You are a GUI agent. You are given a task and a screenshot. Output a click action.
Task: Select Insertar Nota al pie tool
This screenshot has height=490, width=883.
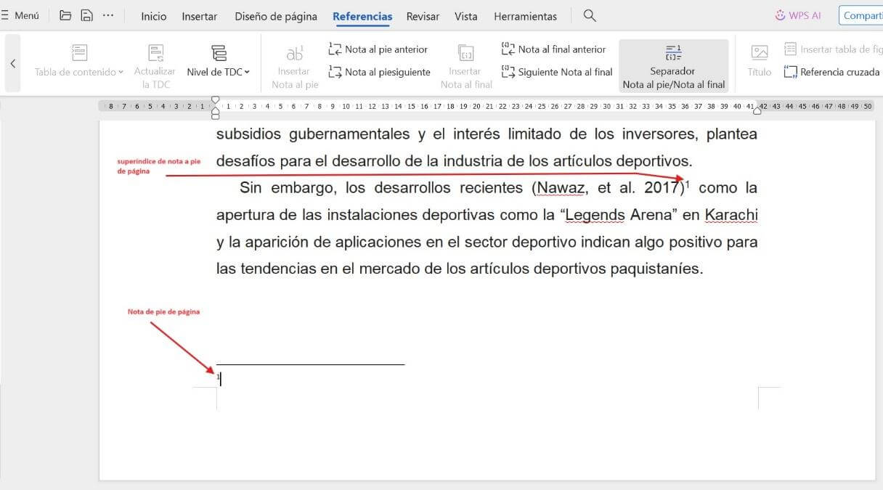(x=293, y=63)
